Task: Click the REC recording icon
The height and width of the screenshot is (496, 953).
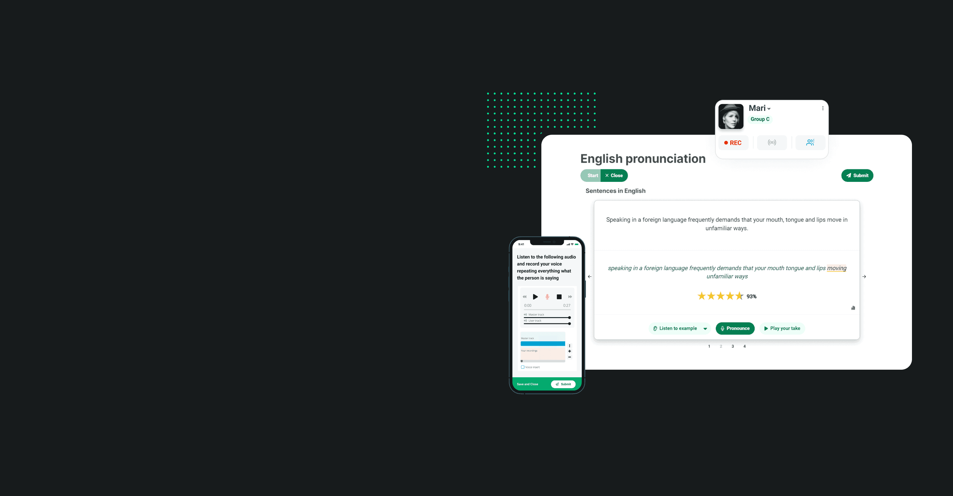Action: pos(733,142)
